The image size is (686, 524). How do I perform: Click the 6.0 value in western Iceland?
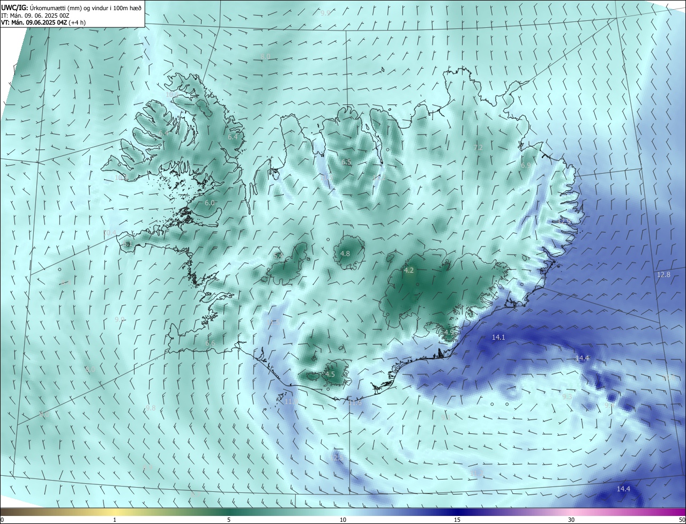point(210,203)
